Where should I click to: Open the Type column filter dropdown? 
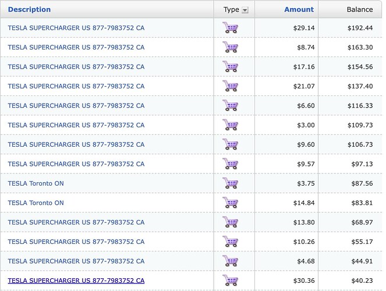(x=245, y=10)
